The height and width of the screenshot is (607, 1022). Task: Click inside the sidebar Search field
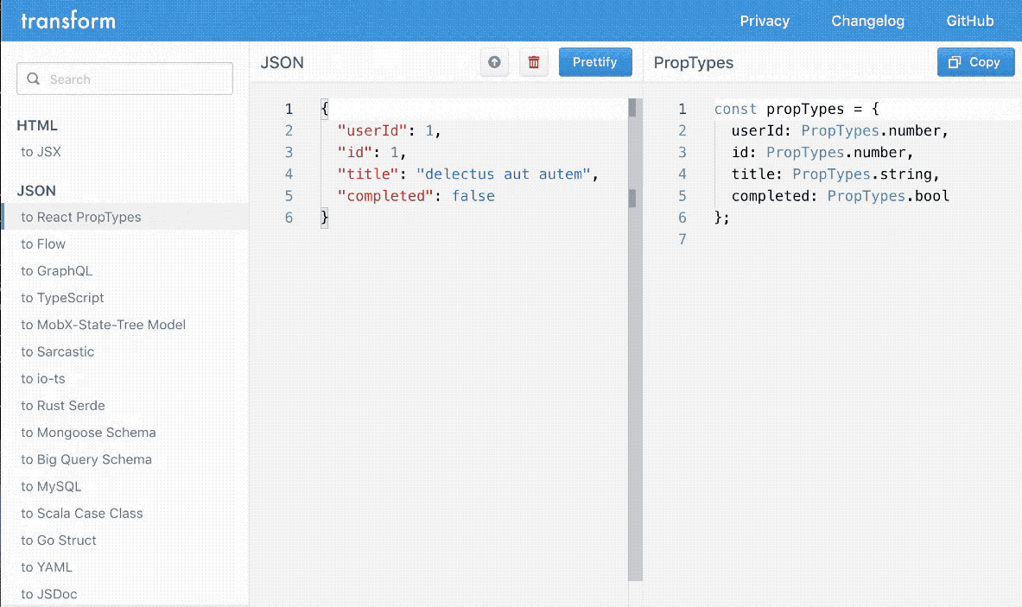(x=124, y=78)
